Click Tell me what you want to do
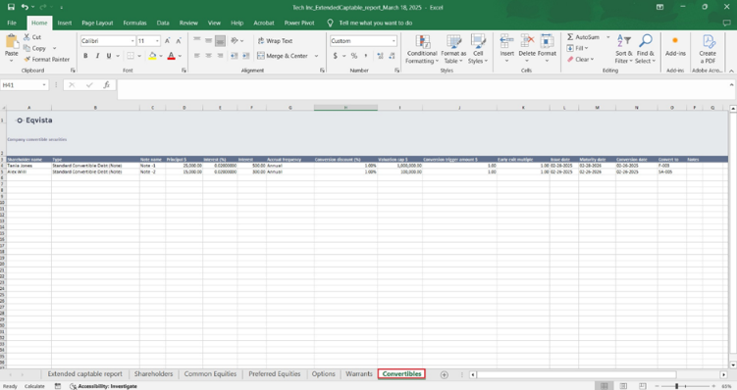This screenshot has height=390, width=737. pyautogui.click(x=376, y=23)
